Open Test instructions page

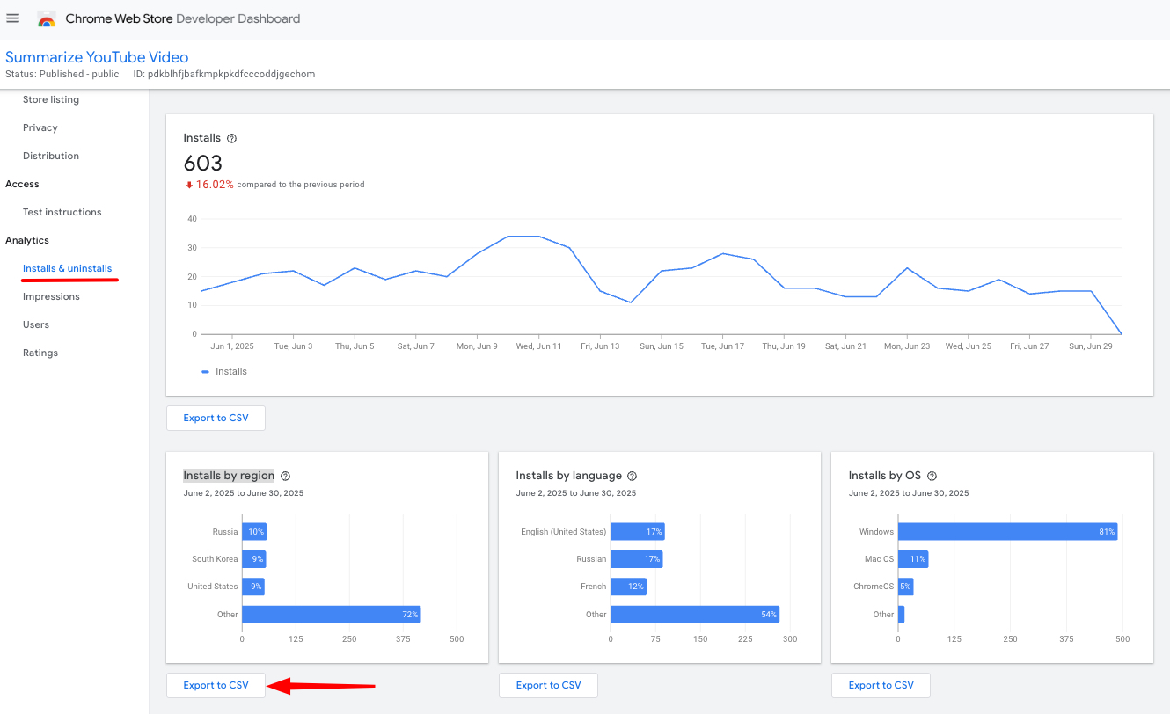(x=62, y=212)
